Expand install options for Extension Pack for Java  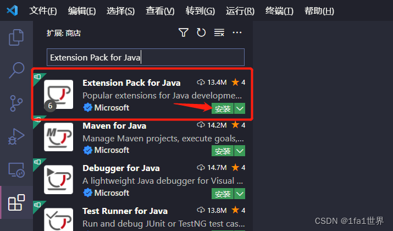point(240,108)
